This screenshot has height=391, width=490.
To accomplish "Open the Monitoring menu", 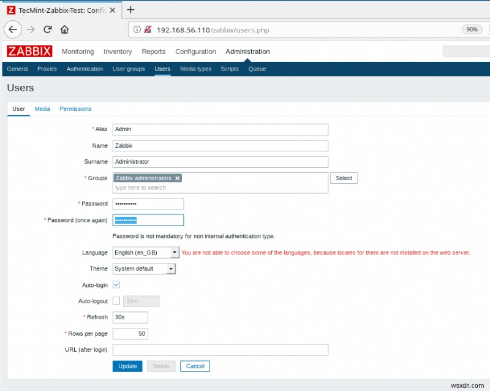I will [78, 51].
